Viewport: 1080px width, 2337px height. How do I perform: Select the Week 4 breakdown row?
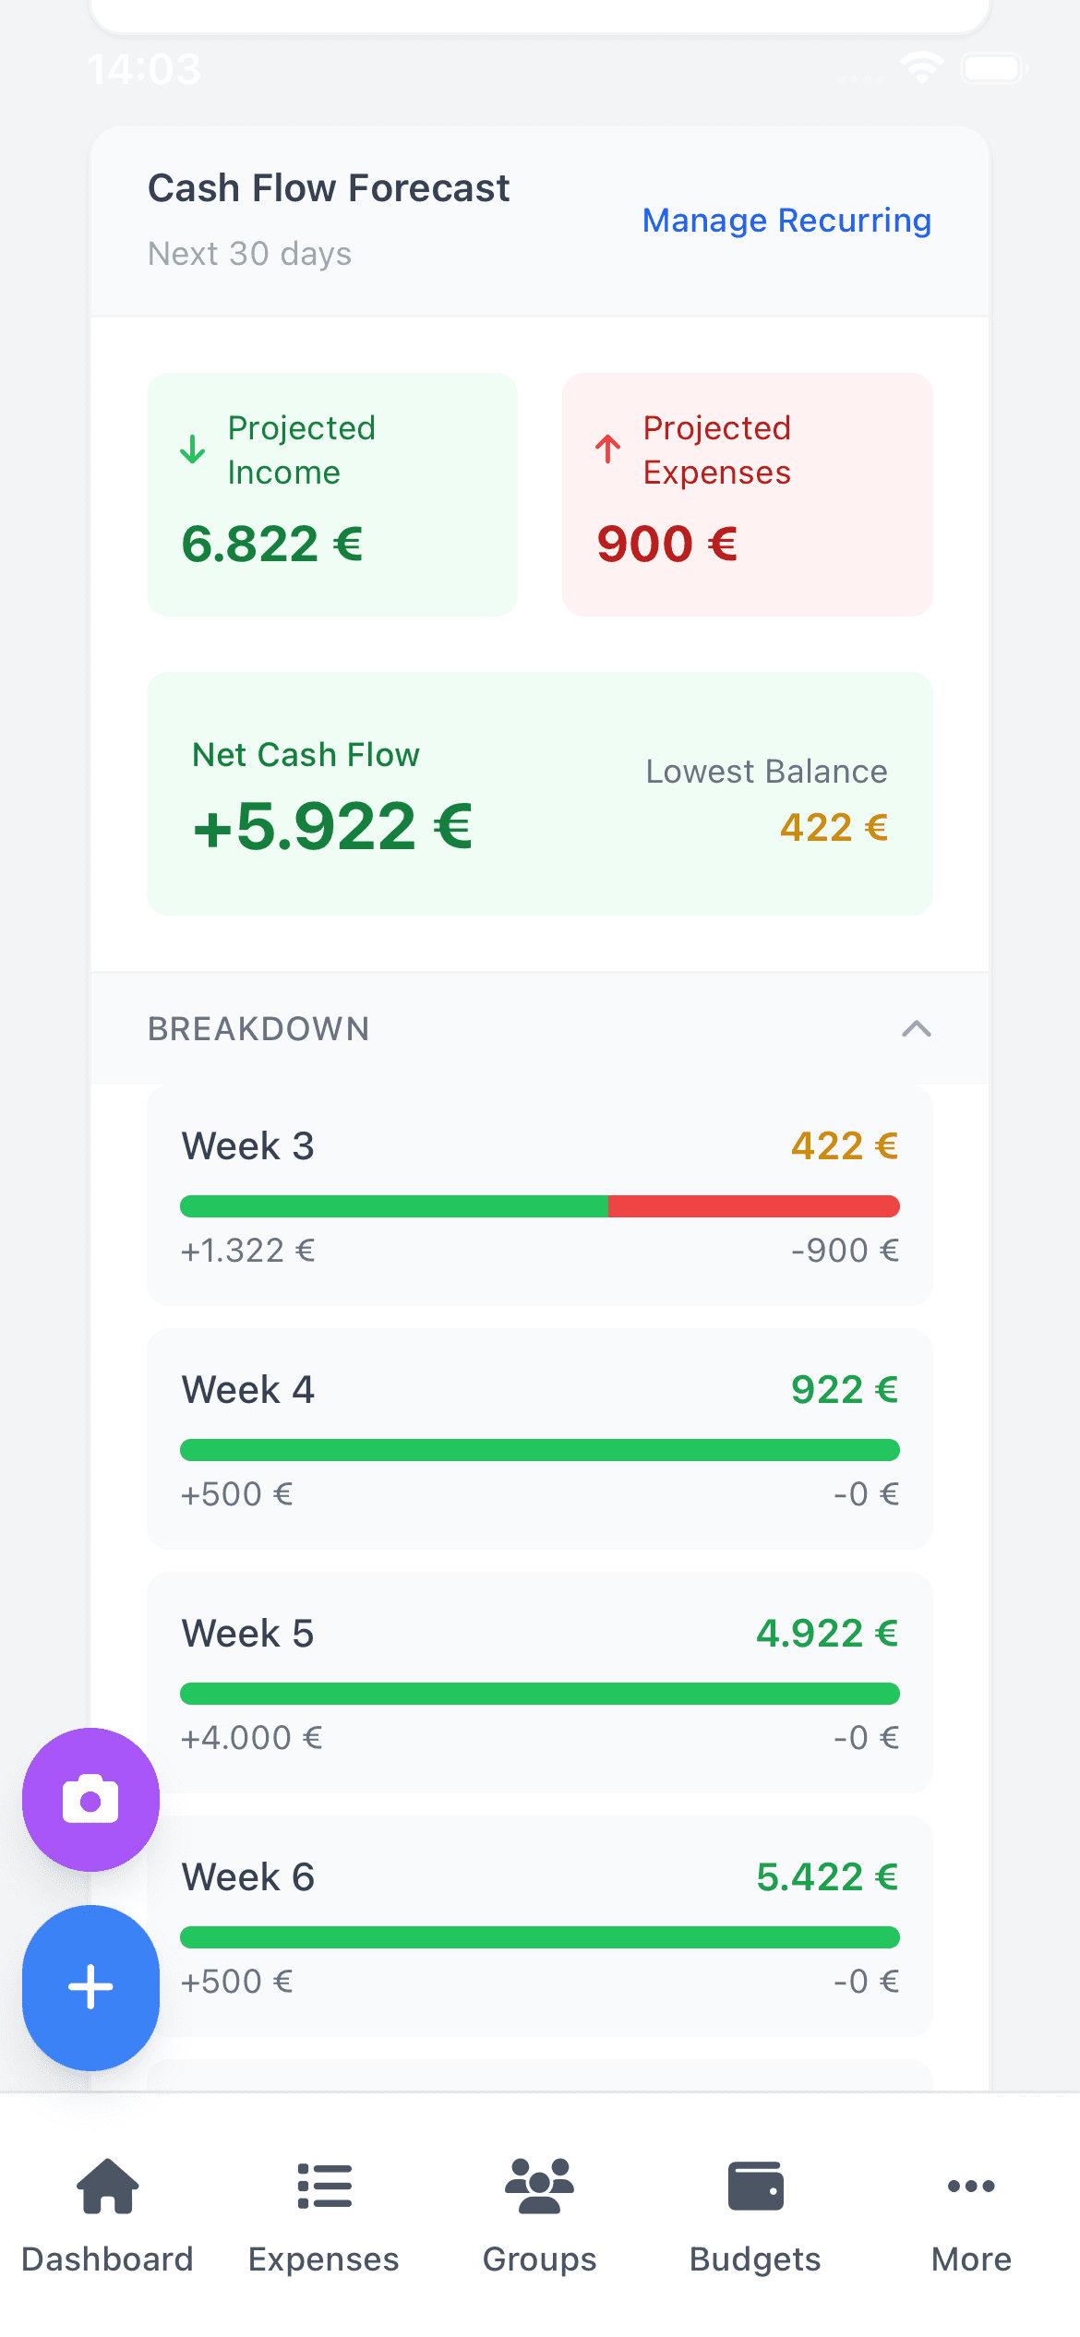point(540,1437)
